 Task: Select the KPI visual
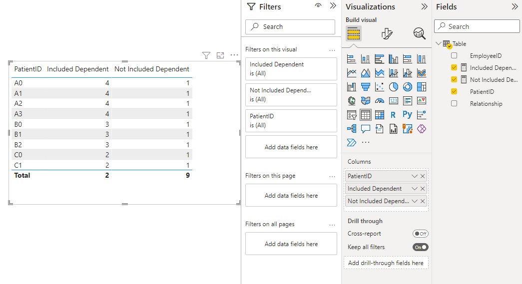click(x=422, y=101)
